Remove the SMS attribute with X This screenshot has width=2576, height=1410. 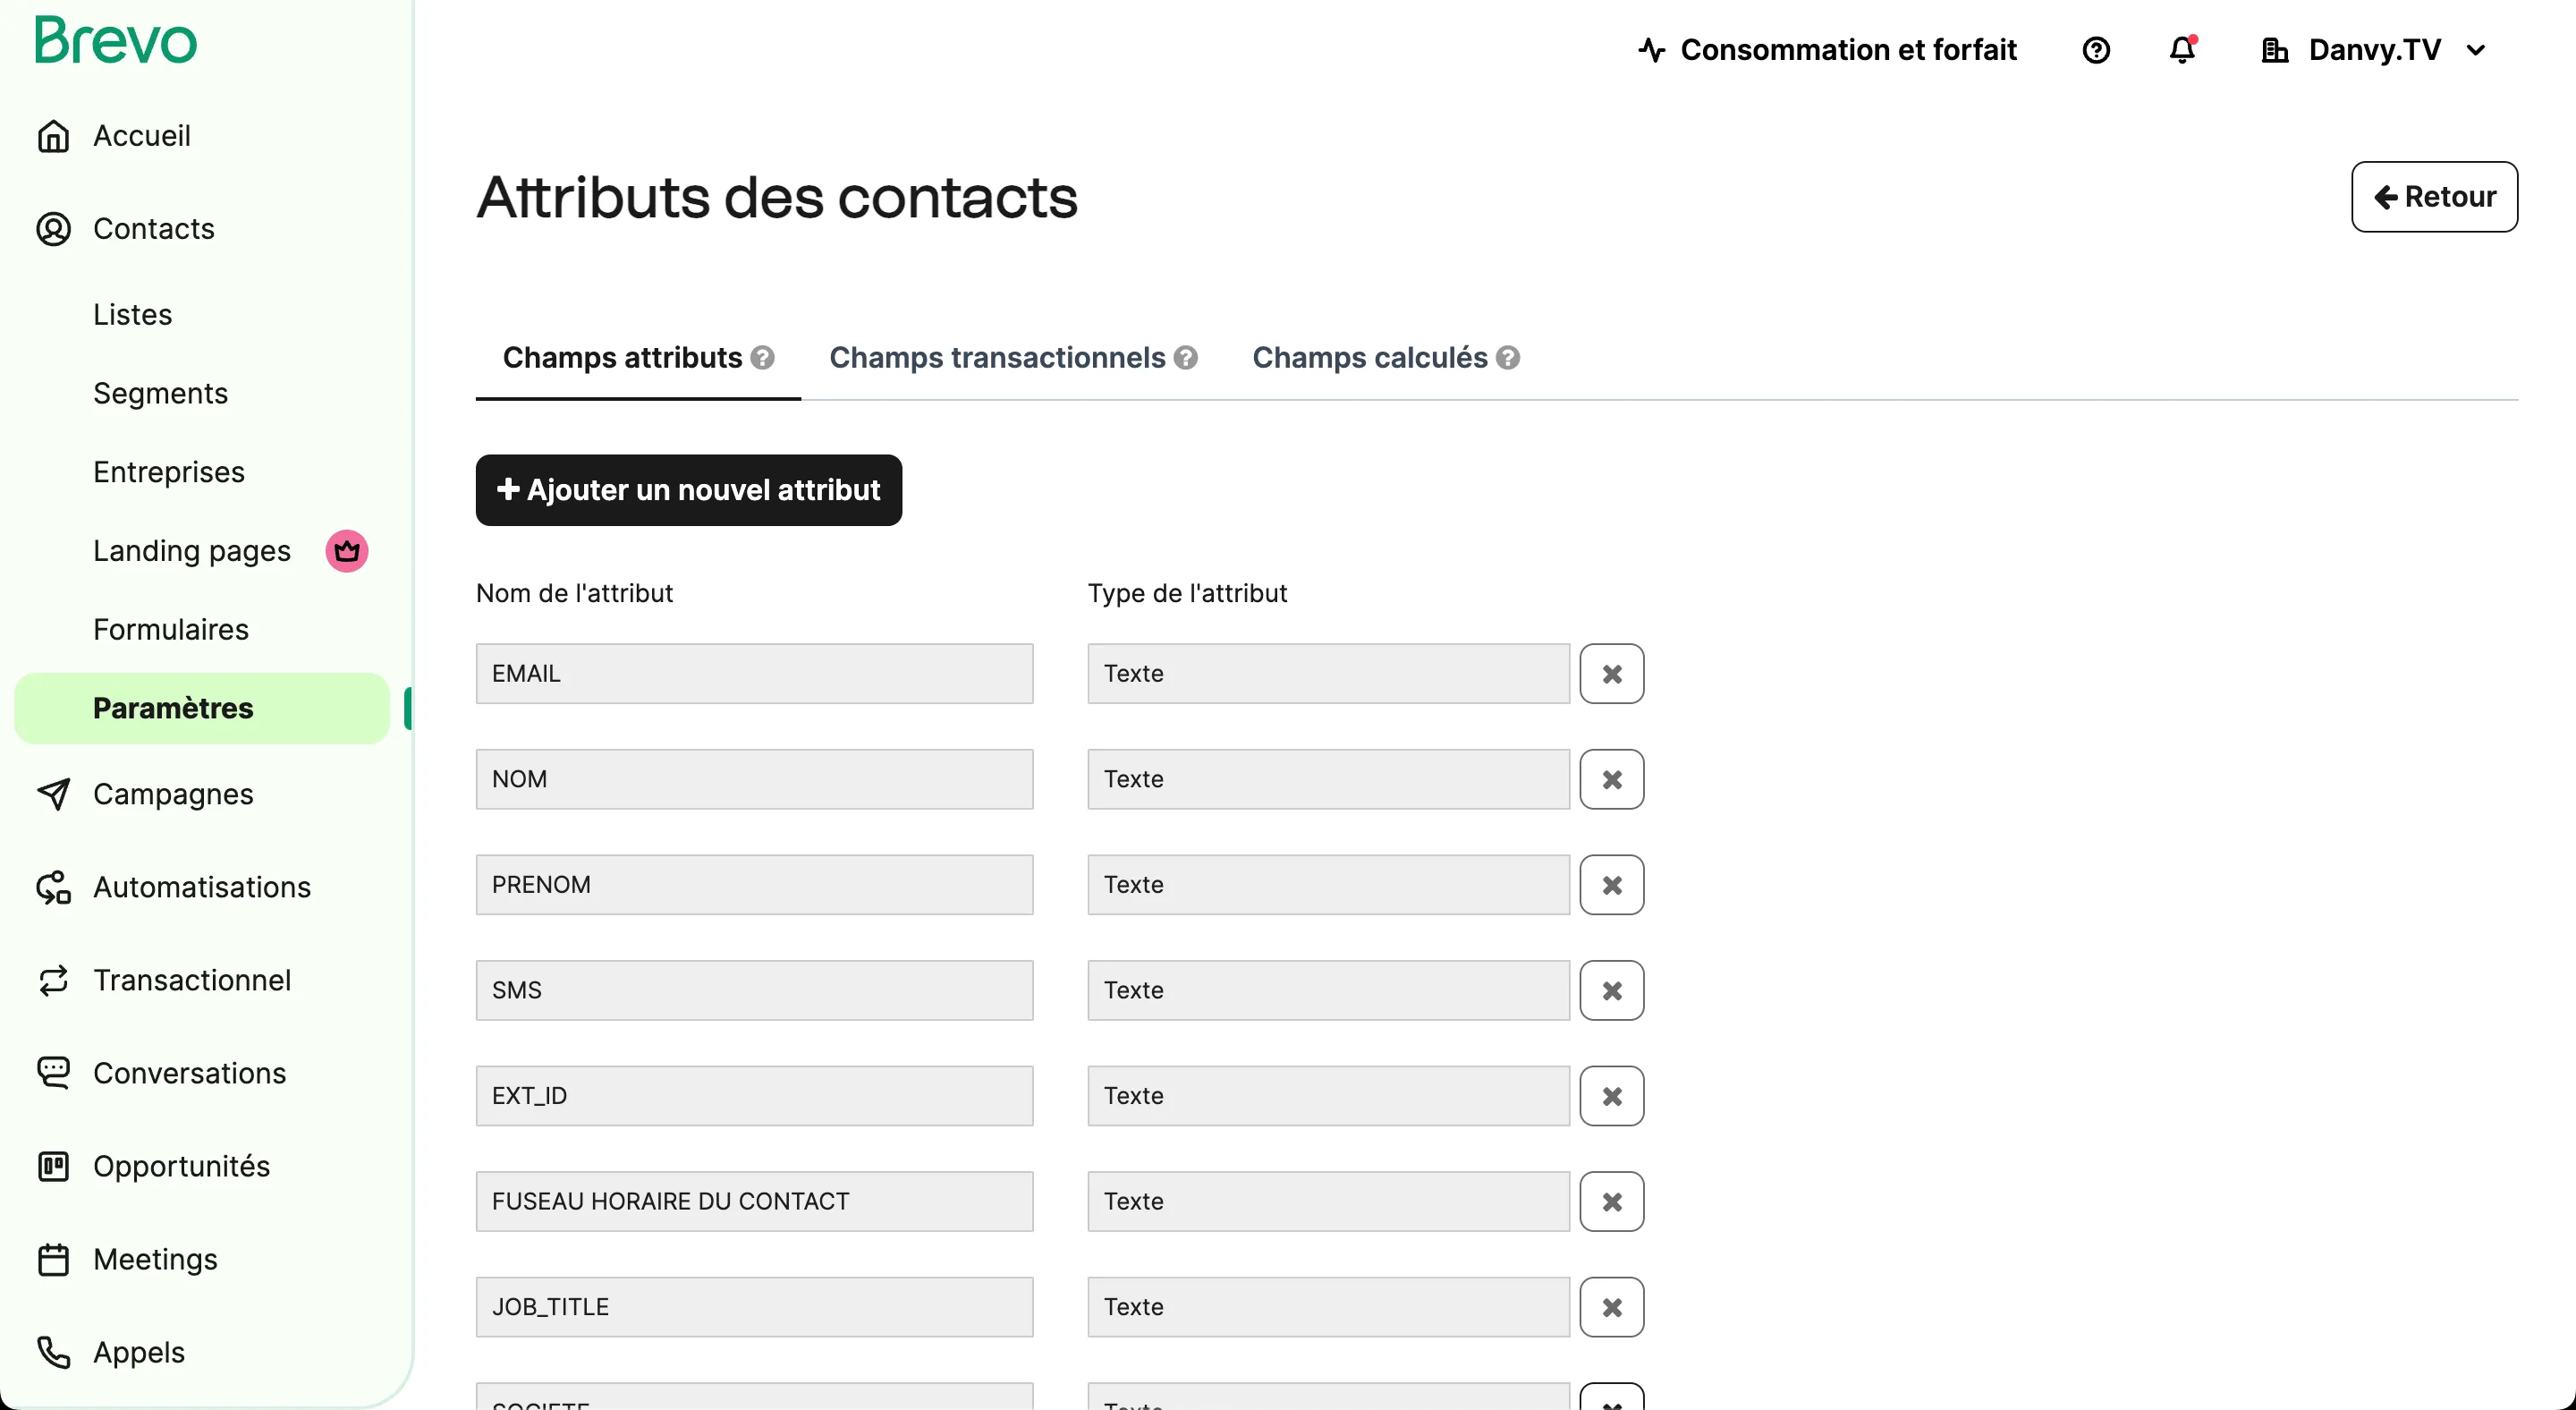point(1612,991)
